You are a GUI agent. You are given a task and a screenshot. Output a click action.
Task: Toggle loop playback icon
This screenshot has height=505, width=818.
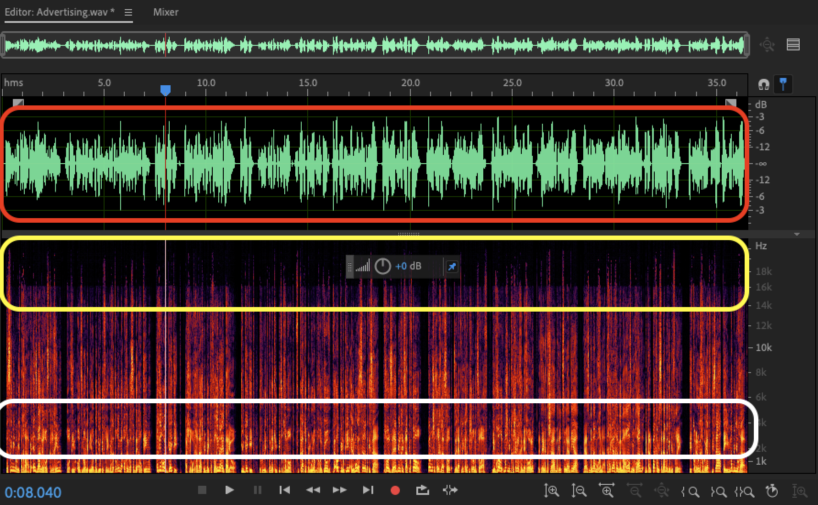pyautogui.click(x=422, y=490)
